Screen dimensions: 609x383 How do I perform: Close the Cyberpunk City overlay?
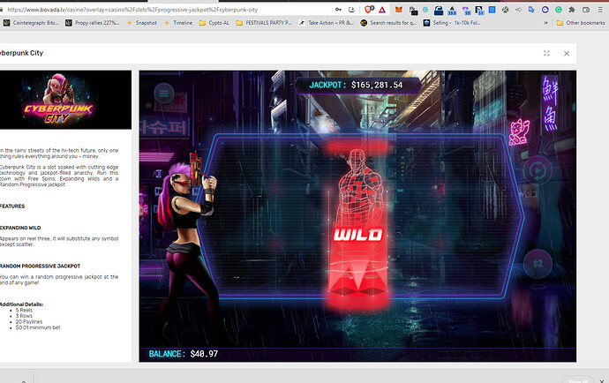567,54
